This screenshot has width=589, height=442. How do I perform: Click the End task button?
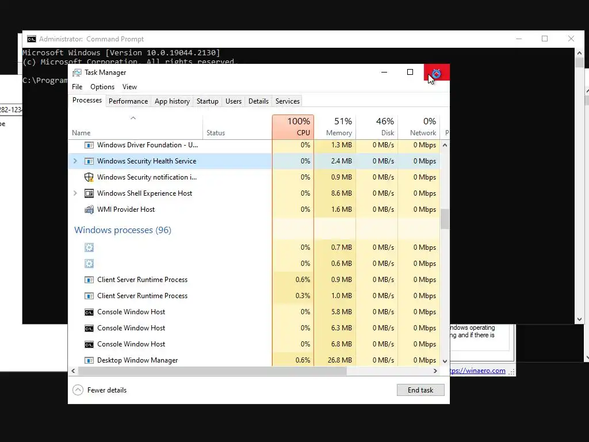[x=420, y=390]
